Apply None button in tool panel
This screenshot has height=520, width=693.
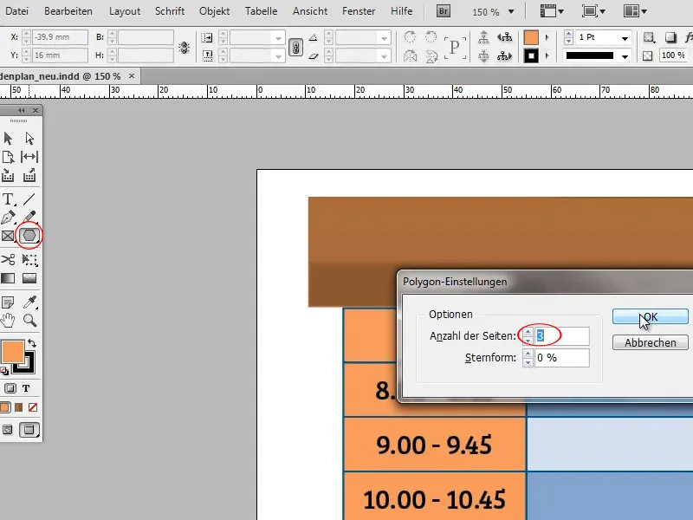(x=33, y=407)
